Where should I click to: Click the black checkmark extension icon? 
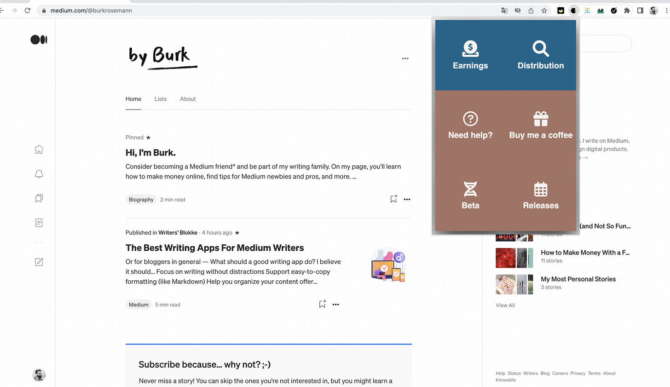614,11
